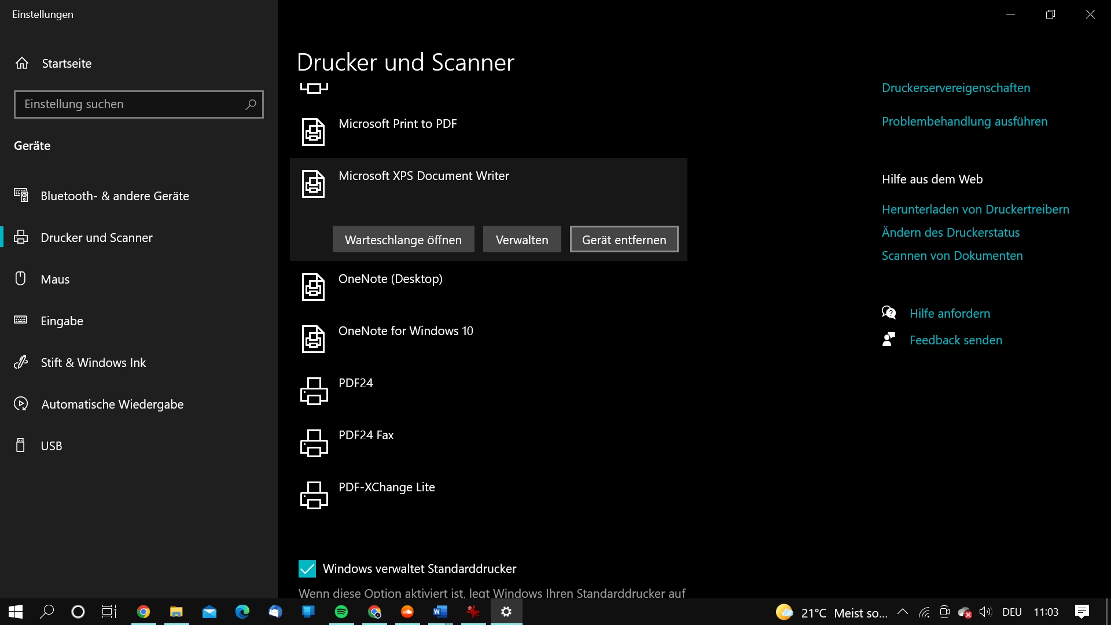The height and width of the screenshot is (625, 1111).
Task: Open Spotify from taskbar
Action: point(341,612)
